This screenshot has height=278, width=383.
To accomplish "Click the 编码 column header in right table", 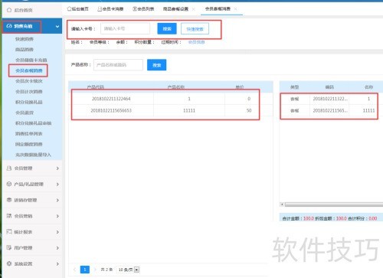I will [x=329, y=87].
